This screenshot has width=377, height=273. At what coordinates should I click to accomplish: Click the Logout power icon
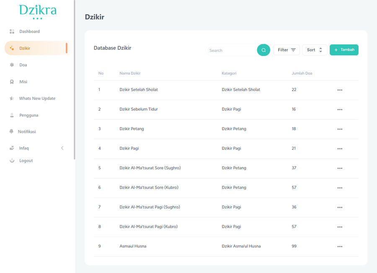pyautogui.click(x=12, y=161)
